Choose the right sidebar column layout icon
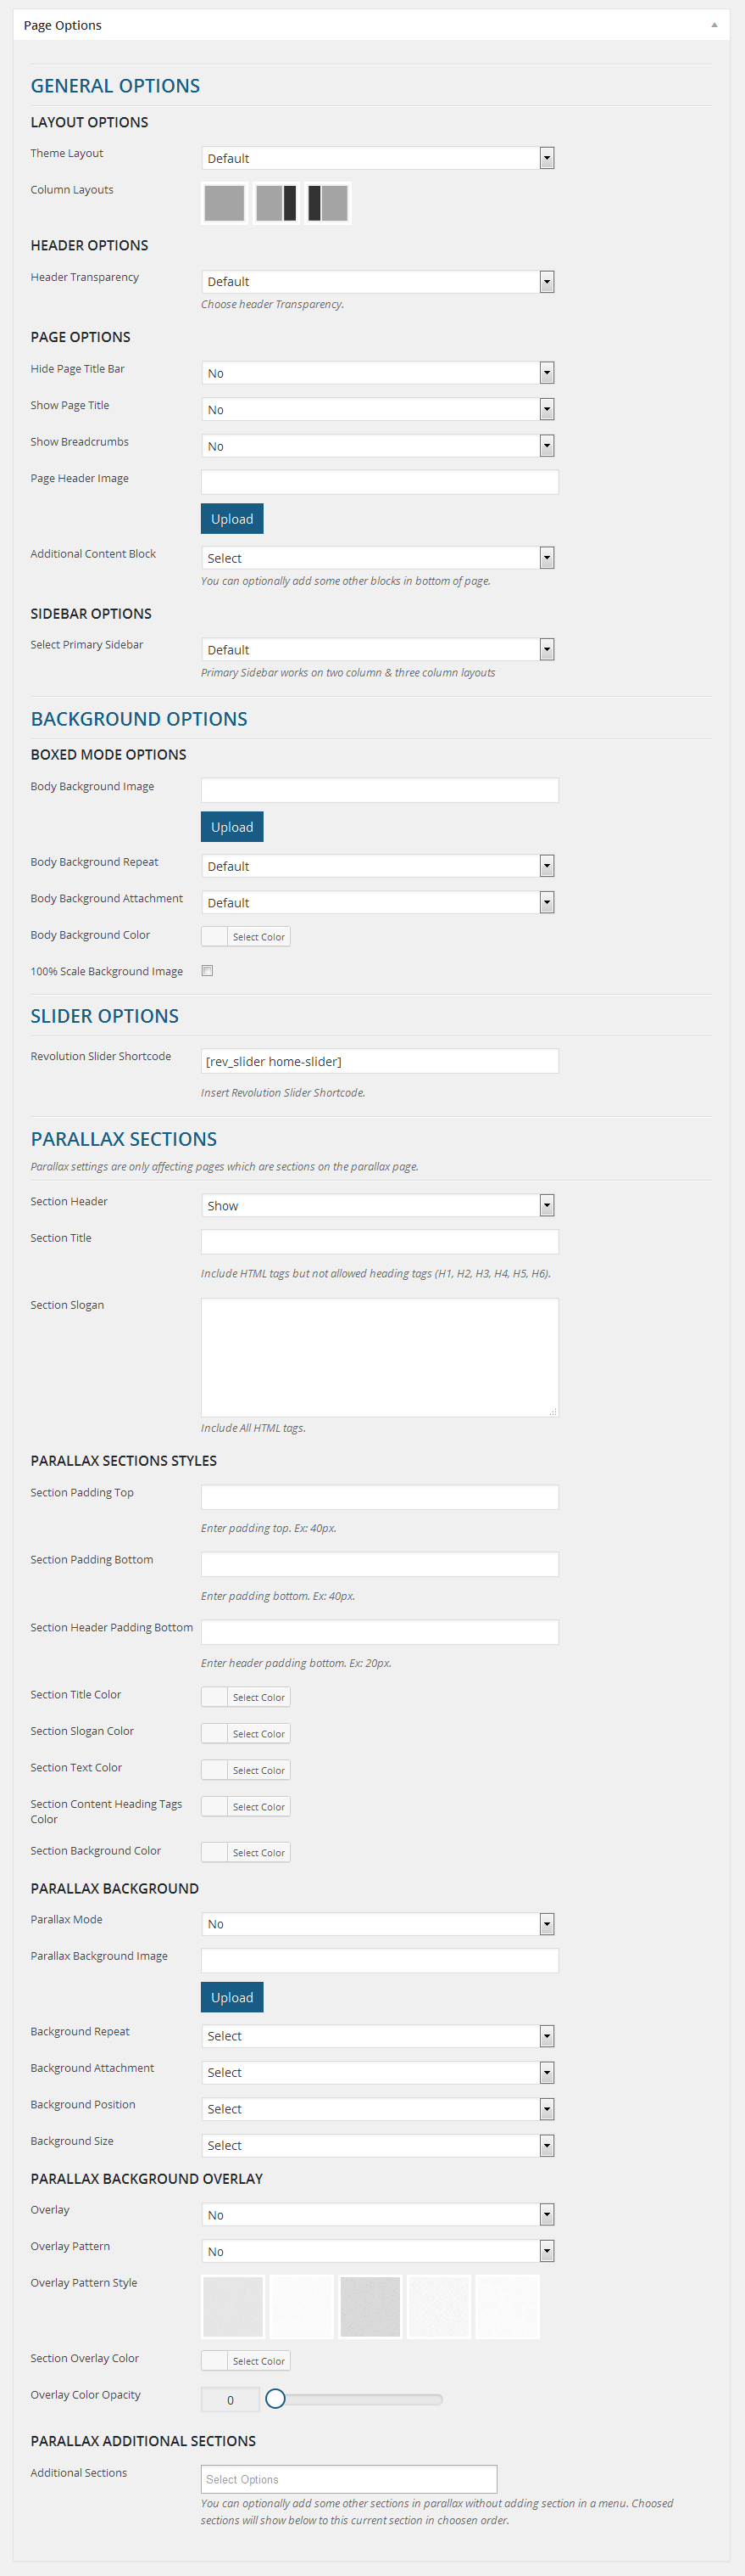Viewport: 745px width, 2576px height. (275, 203)
